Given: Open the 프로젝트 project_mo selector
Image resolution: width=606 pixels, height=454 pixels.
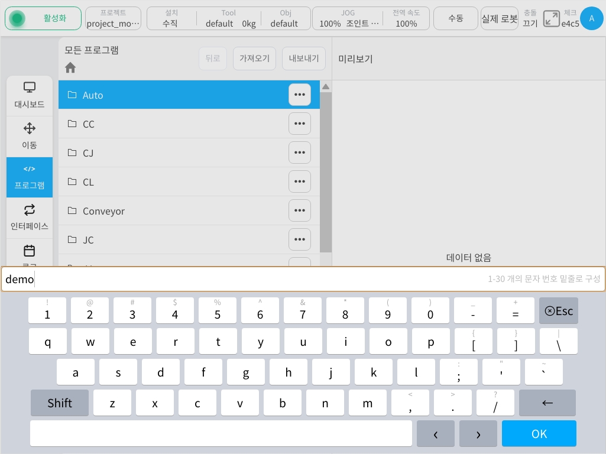Looking at the screenshot, I should (113, 18).
